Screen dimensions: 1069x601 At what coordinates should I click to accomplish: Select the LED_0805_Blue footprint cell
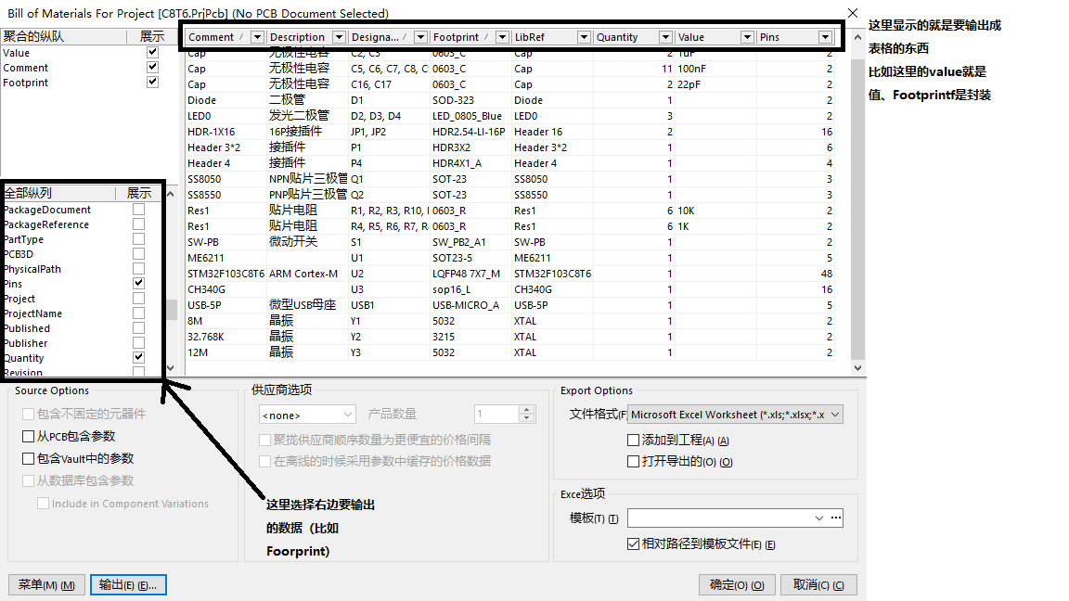click(470, 116)
